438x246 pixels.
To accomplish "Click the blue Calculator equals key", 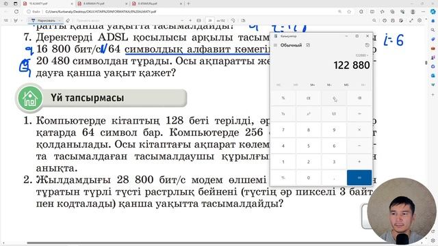I will click(x=359, y=178).
